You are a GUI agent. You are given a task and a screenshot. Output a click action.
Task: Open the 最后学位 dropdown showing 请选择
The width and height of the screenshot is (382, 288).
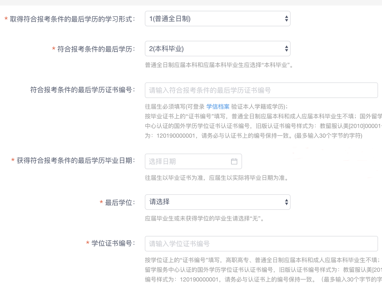[217, 202]
